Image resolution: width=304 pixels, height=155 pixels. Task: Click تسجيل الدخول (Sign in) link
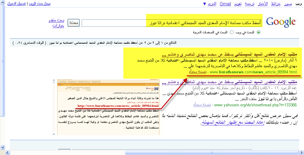pos(16,4)
